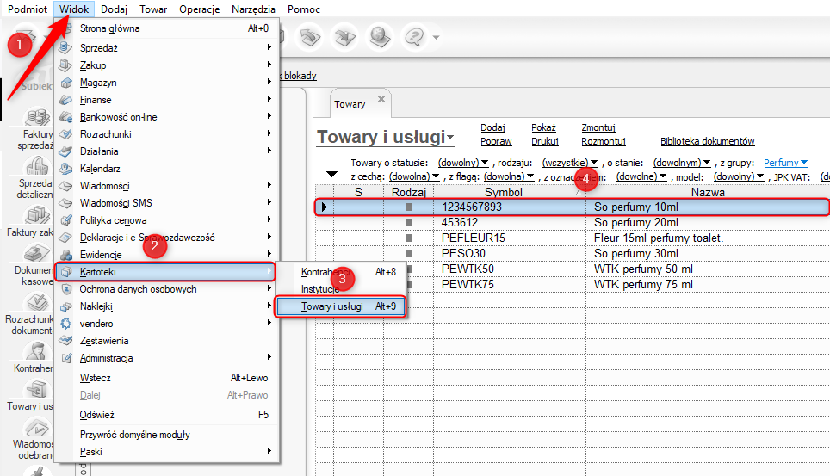This screenshot has width=830, height=476.
Task: Open Towary i usługi sidebar module icon
Action: pos(38,389)
